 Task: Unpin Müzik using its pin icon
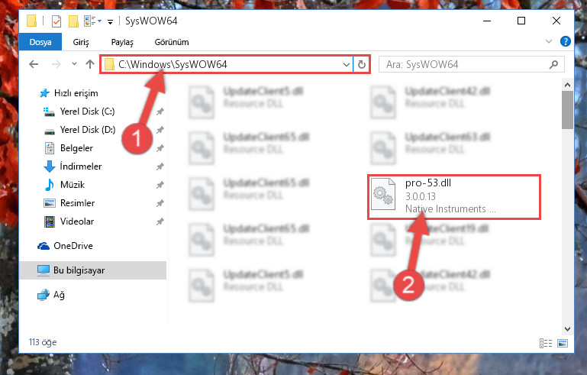[160, 185]
